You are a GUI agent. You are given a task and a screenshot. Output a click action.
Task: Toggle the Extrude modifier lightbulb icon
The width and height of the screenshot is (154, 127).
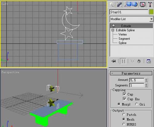click(x=113, y=26)
